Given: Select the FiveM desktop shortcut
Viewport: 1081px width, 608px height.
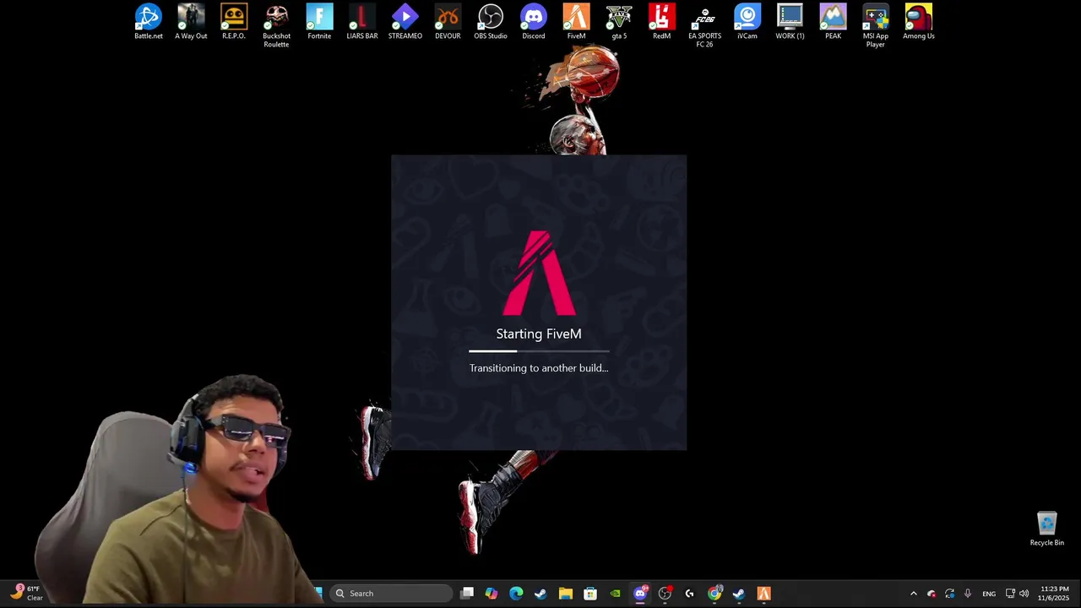Looking at the screenshot, I should (576, 22).
